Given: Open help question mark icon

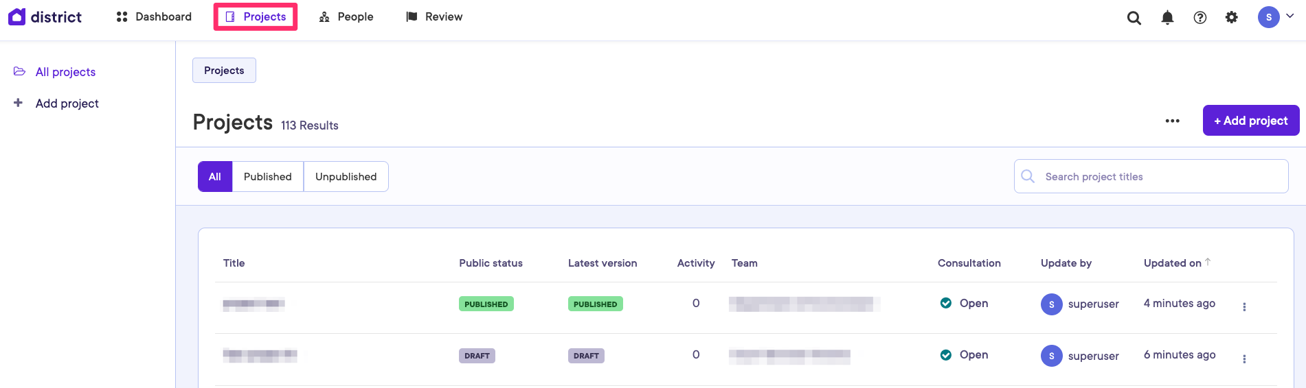Looking at the screenshot, I should (1200, 18).
